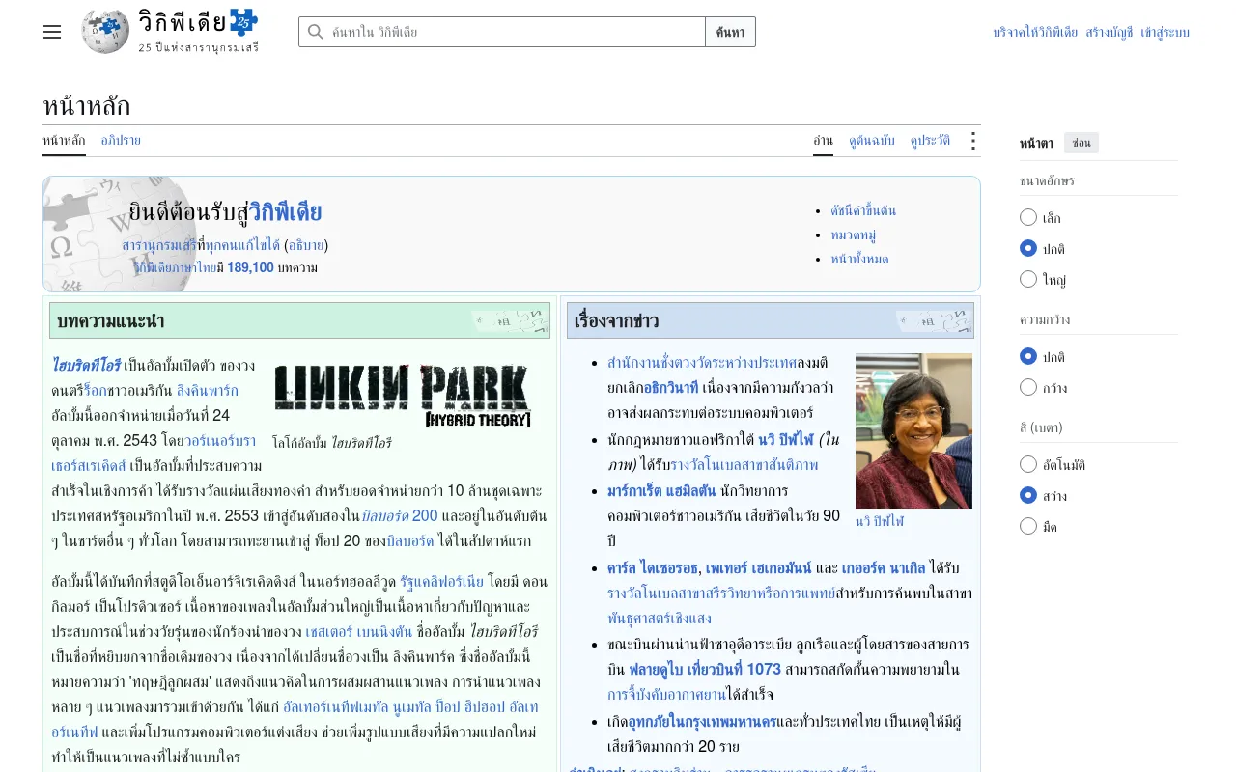Image resolution: width=1236 pixels, height=772 pixels.
Task: Focus the Wikipedia search field
Action: point(502,32)
